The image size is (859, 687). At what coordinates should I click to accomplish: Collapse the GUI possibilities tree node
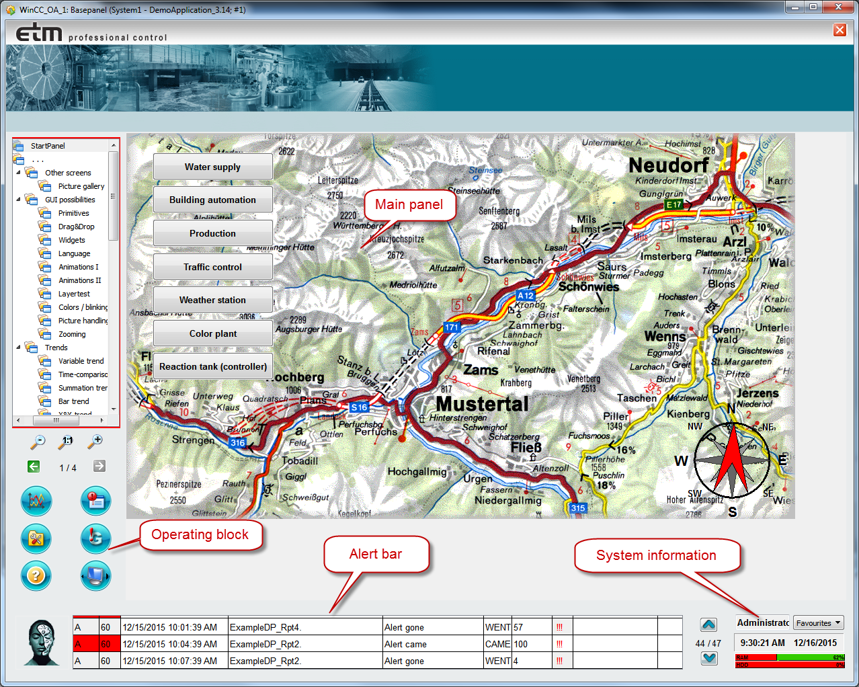(x=18, y=200)
